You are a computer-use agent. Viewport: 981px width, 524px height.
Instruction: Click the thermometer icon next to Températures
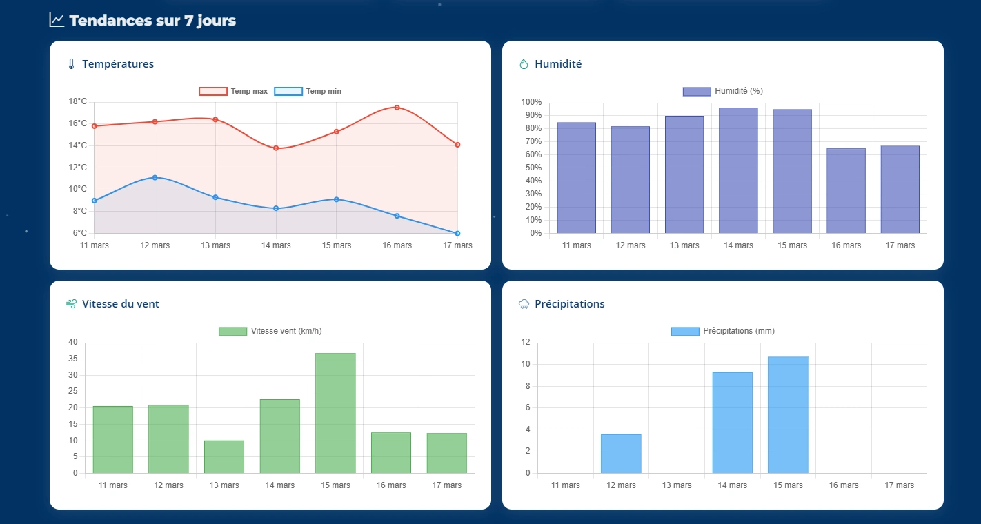click(70, 64)
